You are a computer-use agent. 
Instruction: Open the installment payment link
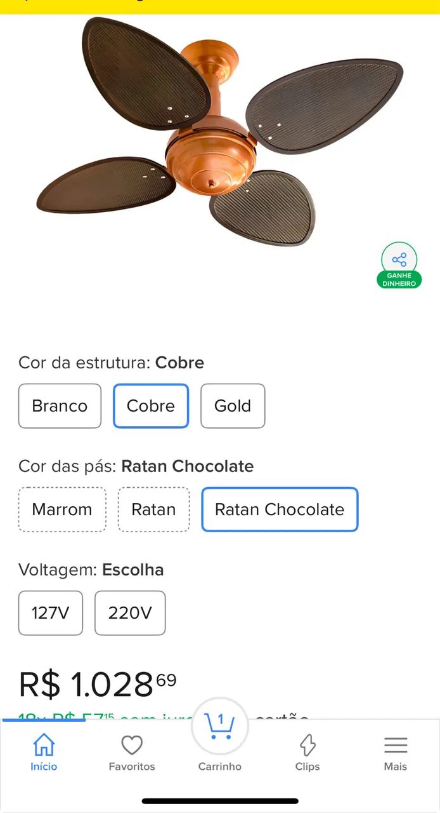click(x=95, y=716)
